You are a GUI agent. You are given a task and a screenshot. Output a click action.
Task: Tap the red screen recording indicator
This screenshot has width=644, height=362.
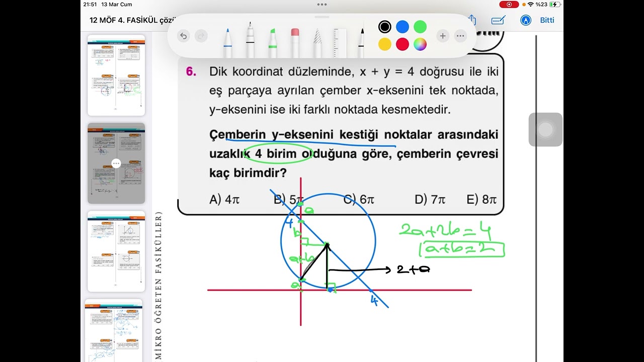click(x=509, y=5)
